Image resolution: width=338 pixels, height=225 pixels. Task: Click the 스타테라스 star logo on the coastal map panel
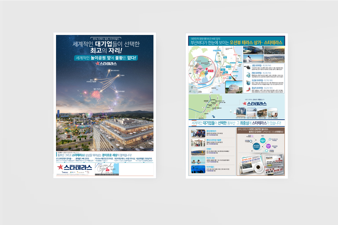(x=255, y=104)
